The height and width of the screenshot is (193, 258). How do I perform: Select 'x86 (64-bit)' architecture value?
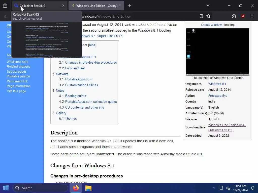pyautogui.click(x=216, y=113)
